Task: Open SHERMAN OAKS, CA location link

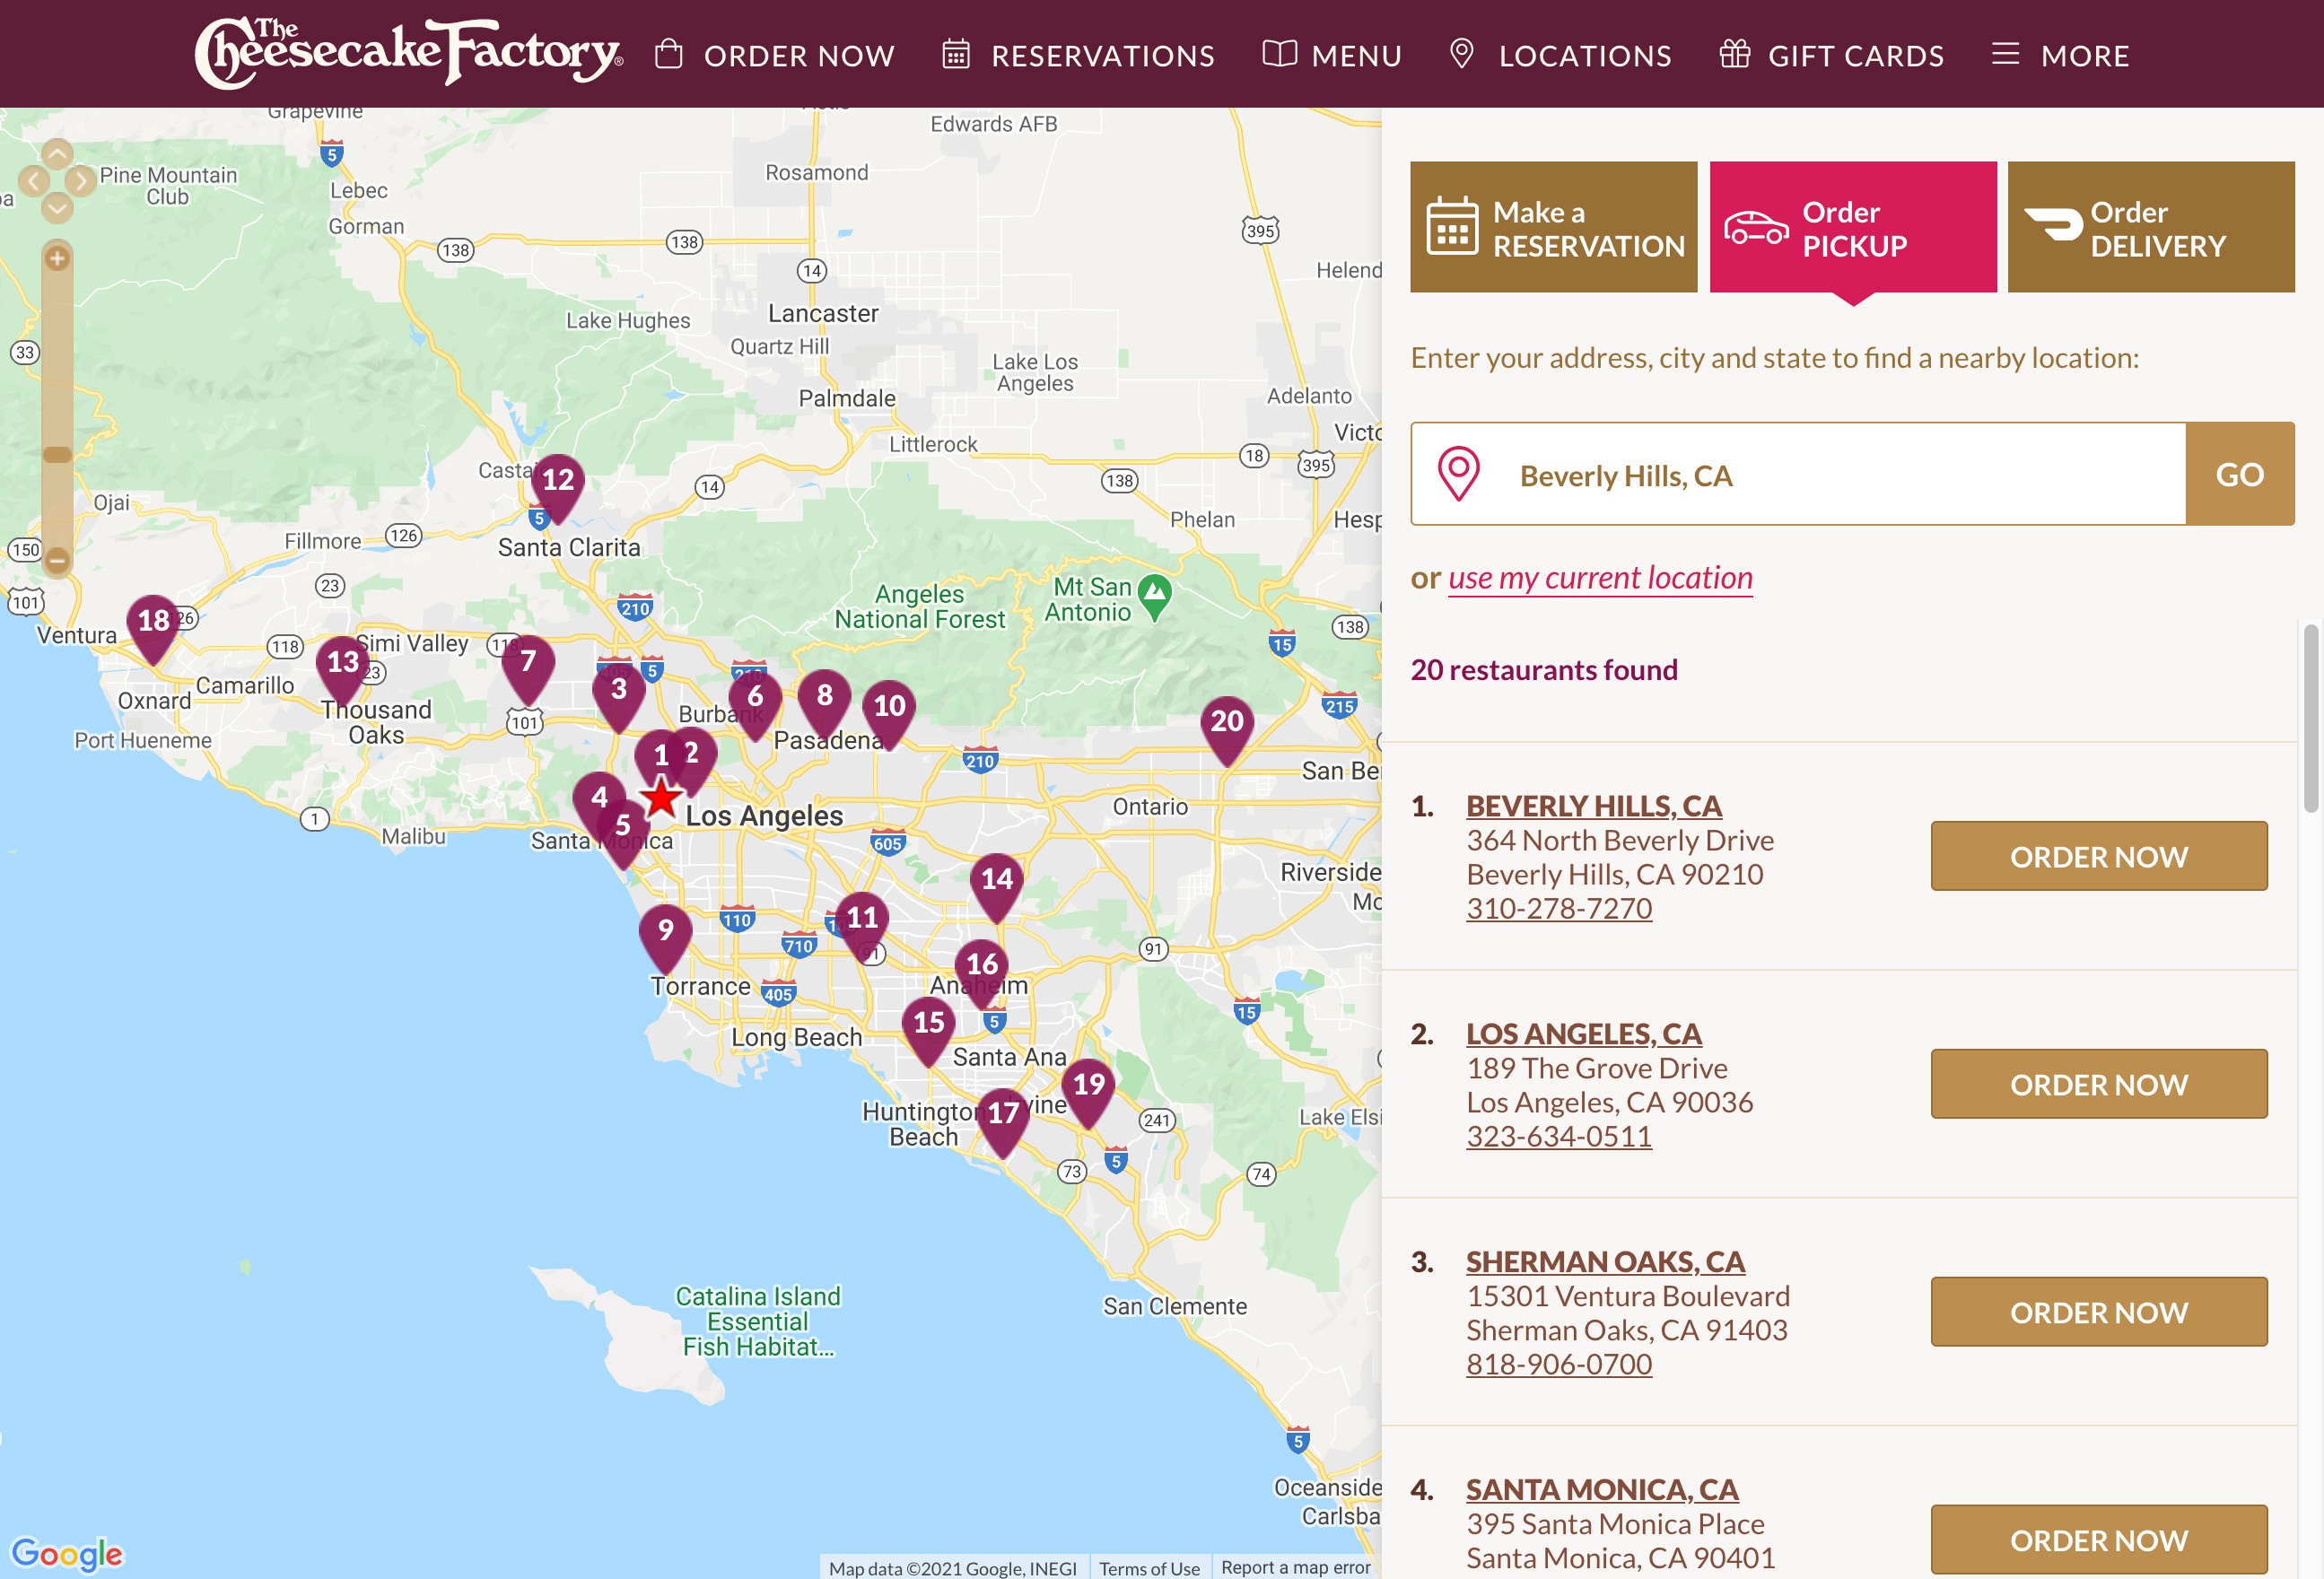Action: coord(1606,1262)
